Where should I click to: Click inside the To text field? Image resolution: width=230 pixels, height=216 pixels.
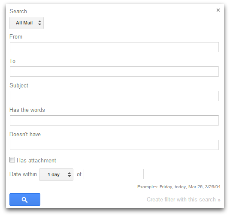pos(114,72)
